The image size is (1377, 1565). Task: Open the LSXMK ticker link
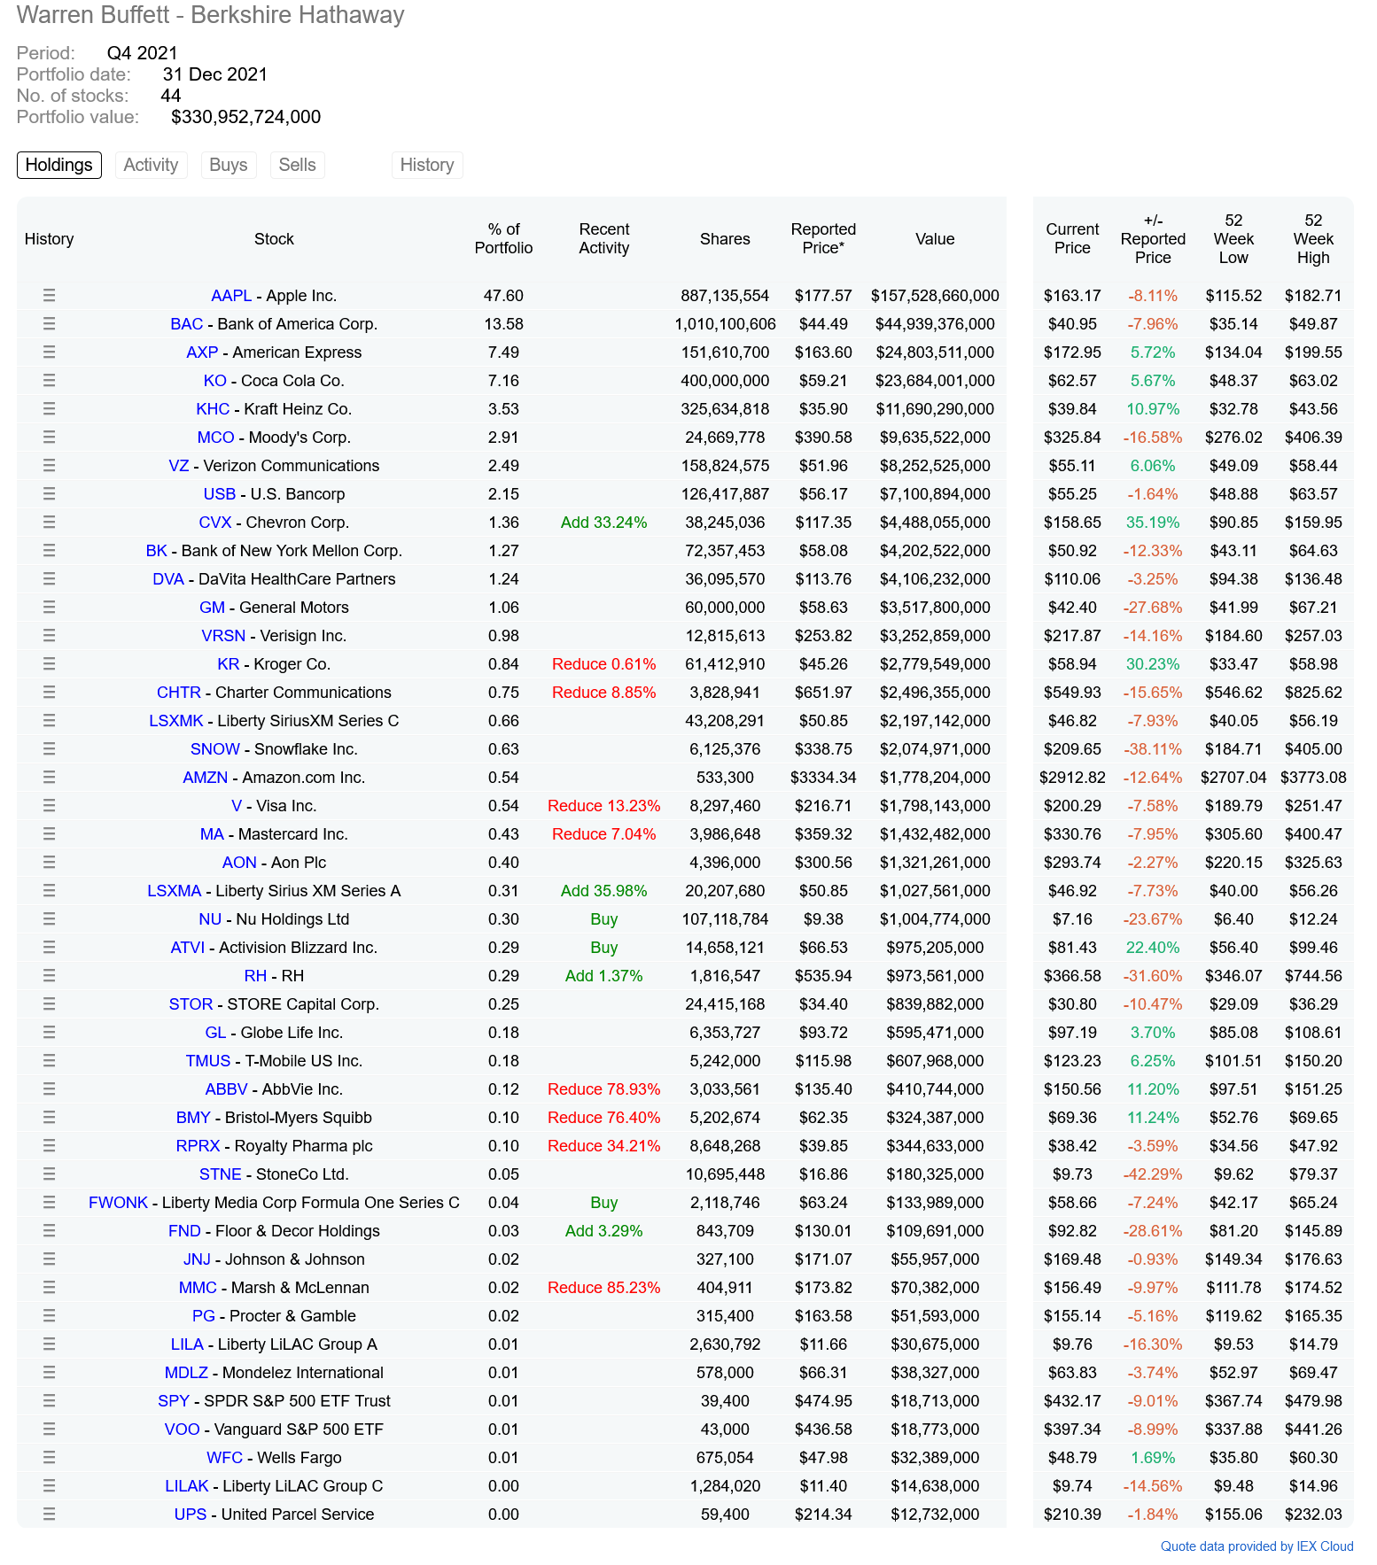click(176, 721)
